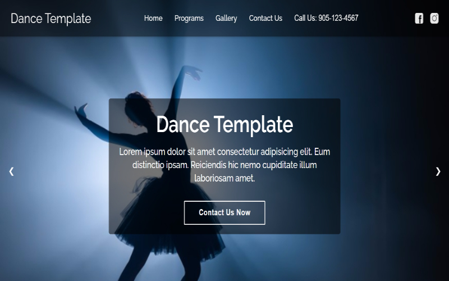Click the words laboriosam amet in the caption
Viewport: 449px width, 281px height.
[x=224, y=179]
